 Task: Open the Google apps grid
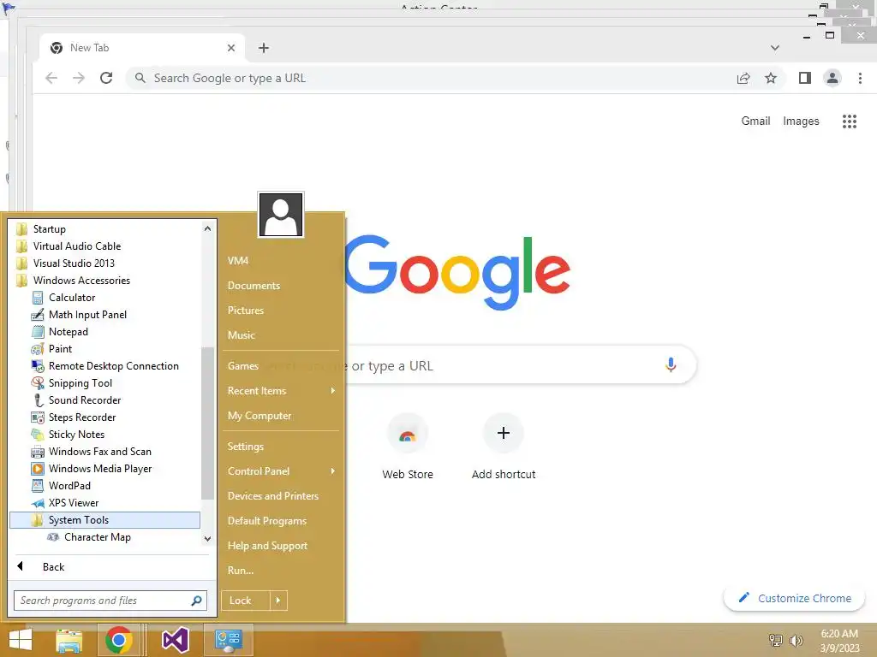pos(850,121)
